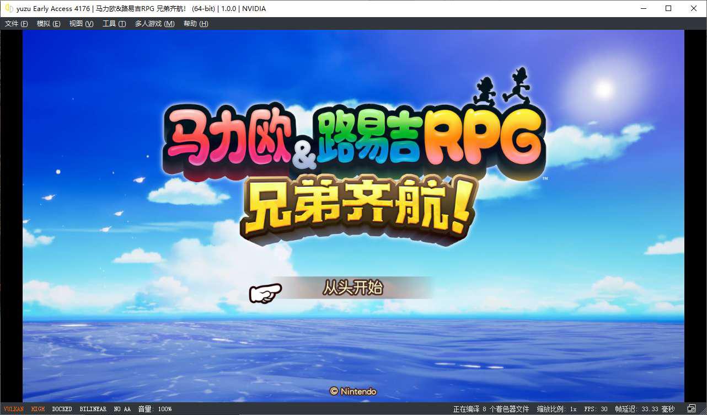
Task: Open the 多人游戏 (M) menu
Action: [154, 24]
